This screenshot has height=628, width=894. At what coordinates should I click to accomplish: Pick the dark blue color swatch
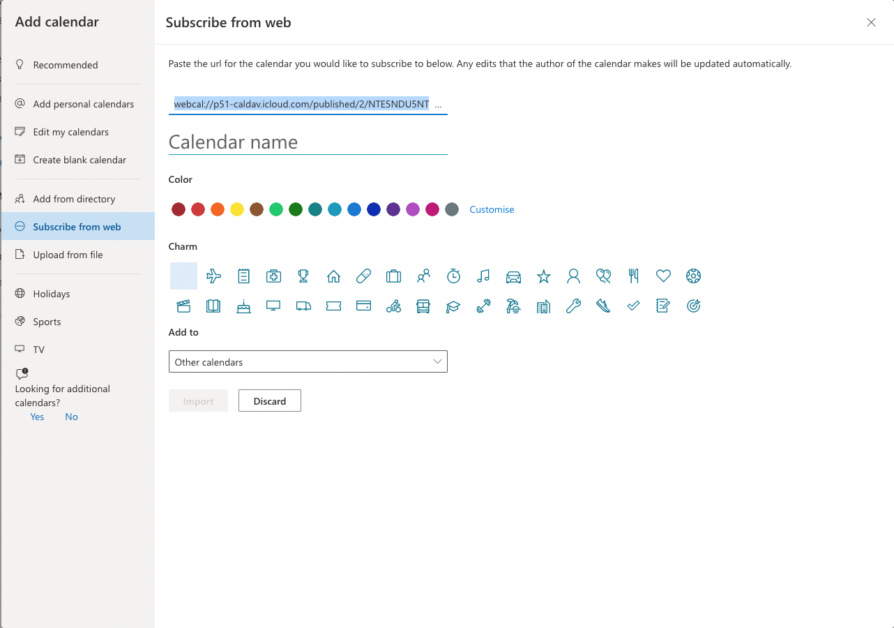(x=374, y=209)
